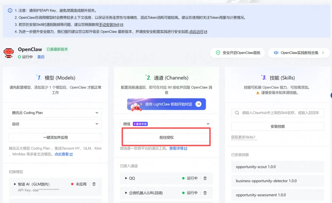Click the 模型 (Models) heading
332x203 pixels.
point(60,78)
